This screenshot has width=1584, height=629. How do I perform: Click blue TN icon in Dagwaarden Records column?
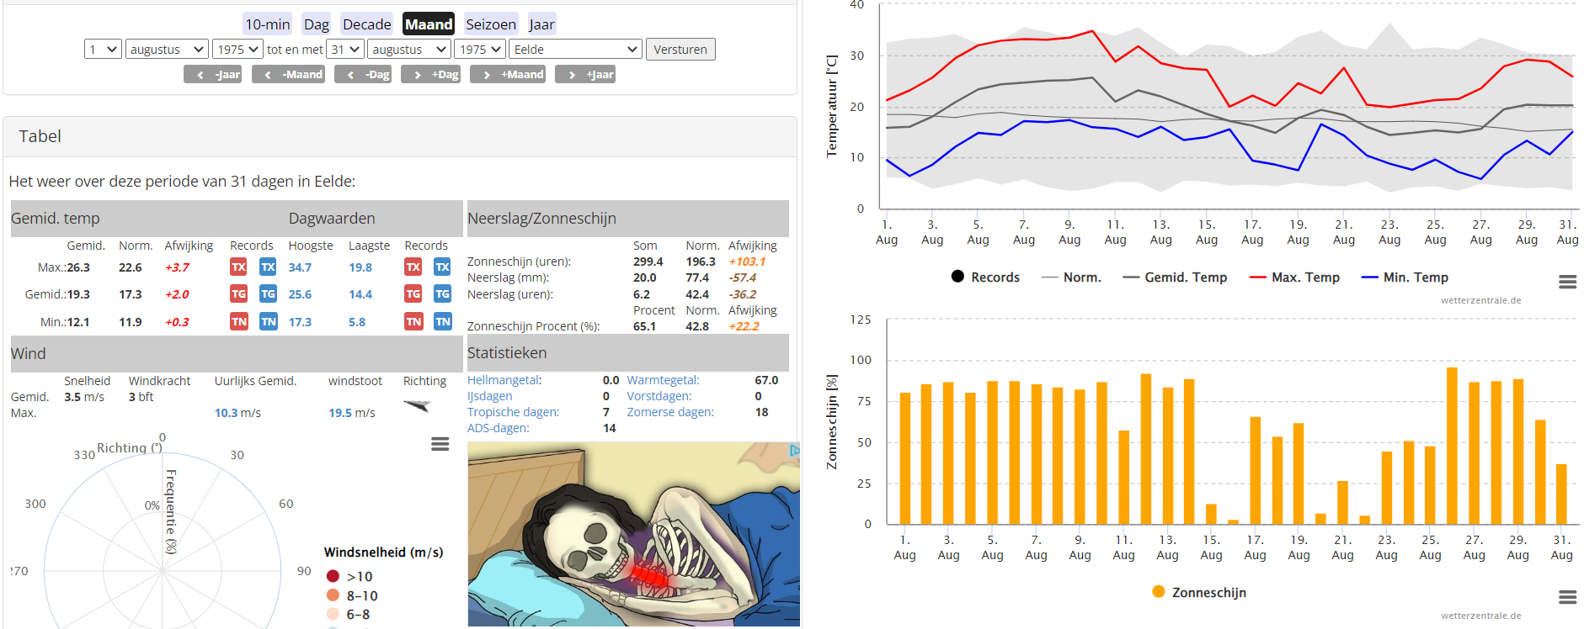tap(442, 321)
